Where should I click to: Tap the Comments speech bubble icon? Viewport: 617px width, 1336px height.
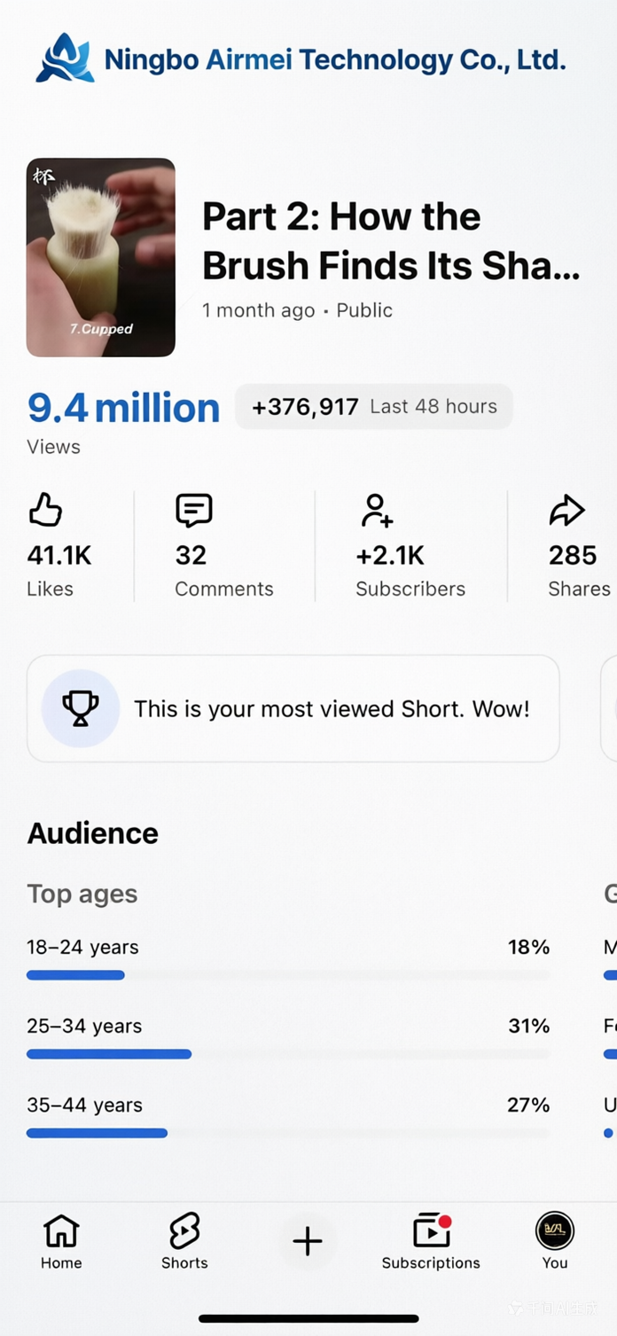[x=193, y=511]
